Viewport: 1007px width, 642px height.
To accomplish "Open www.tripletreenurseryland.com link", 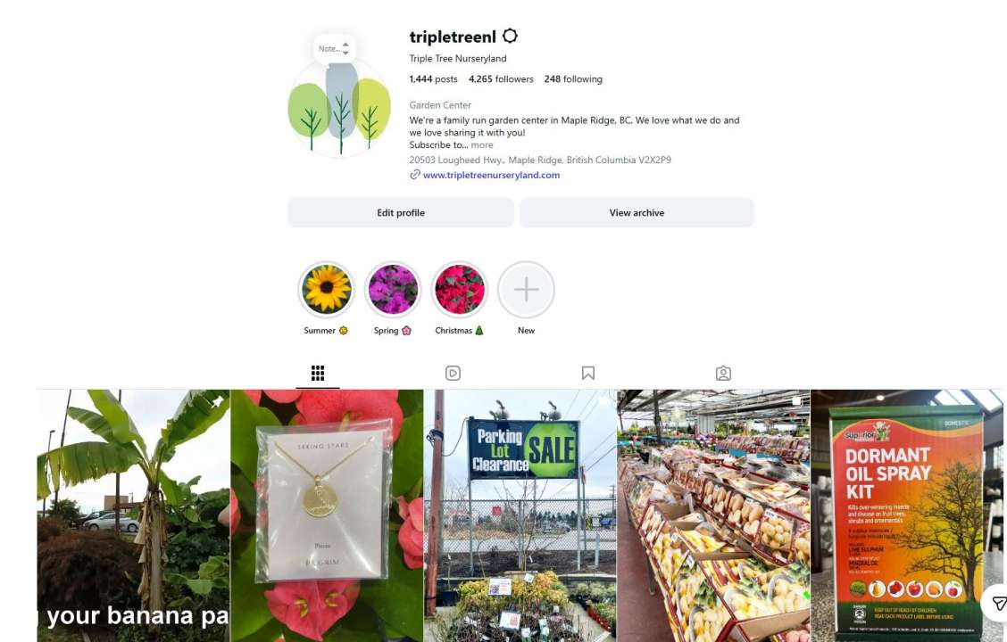I will [491, 175].
